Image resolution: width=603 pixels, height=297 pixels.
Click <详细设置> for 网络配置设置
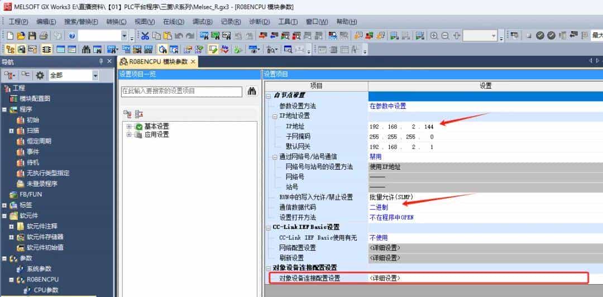click(x=485, y=248)
